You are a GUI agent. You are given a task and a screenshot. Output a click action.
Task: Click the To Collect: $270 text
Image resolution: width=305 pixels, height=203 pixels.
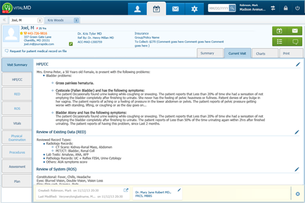tap(145, 42)
